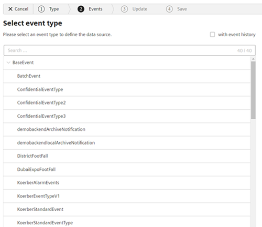Click the Cancel button

coord(18,9)
